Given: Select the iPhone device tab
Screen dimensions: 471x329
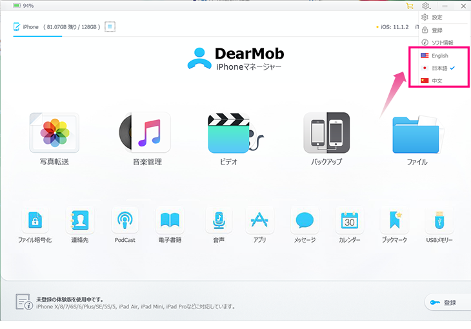Looking at the screenshot, I should pyautogui.click(x=37, y=27).
